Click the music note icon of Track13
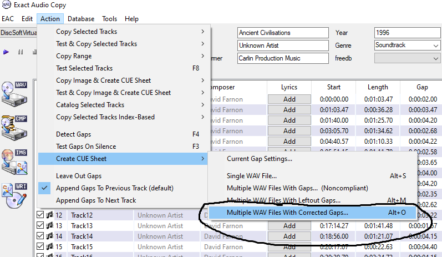Screen dimensions: 442x257 pyautogui.click(x=50, y=225)
